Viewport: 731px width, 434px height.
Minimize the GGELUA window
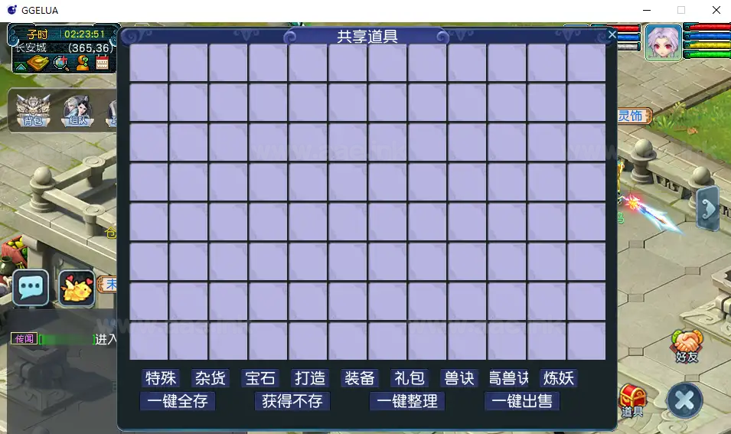click(647, 10)
